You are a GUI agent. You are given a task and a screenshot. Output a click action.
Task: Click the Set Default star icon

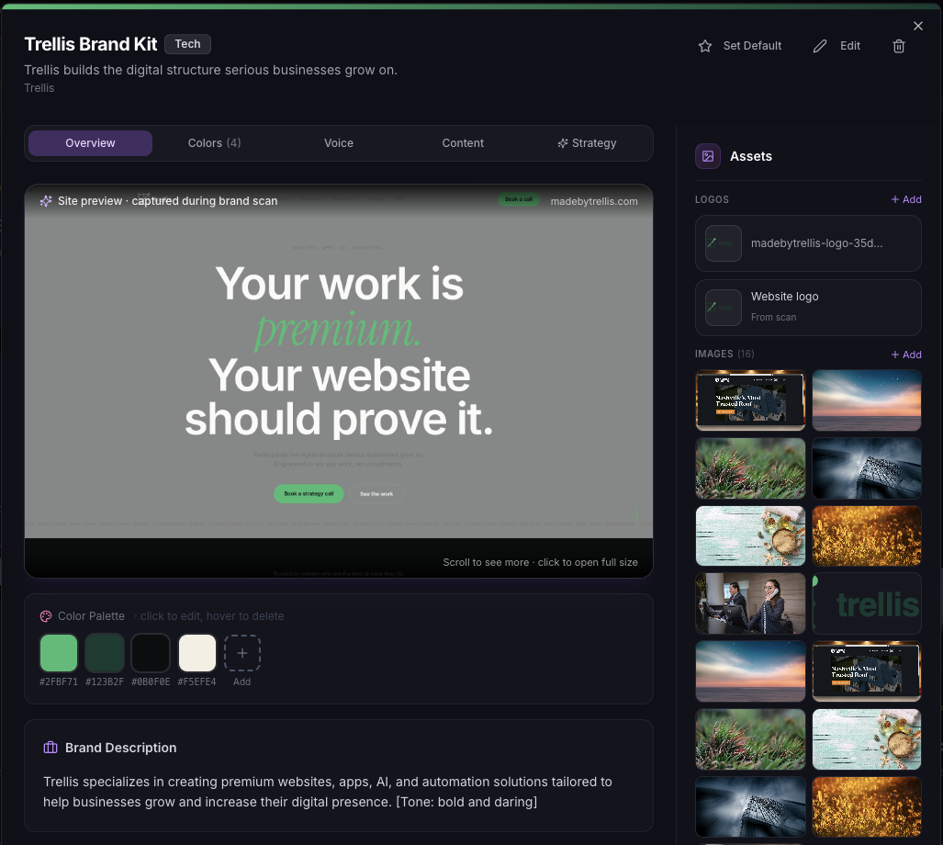click(705, 46)
